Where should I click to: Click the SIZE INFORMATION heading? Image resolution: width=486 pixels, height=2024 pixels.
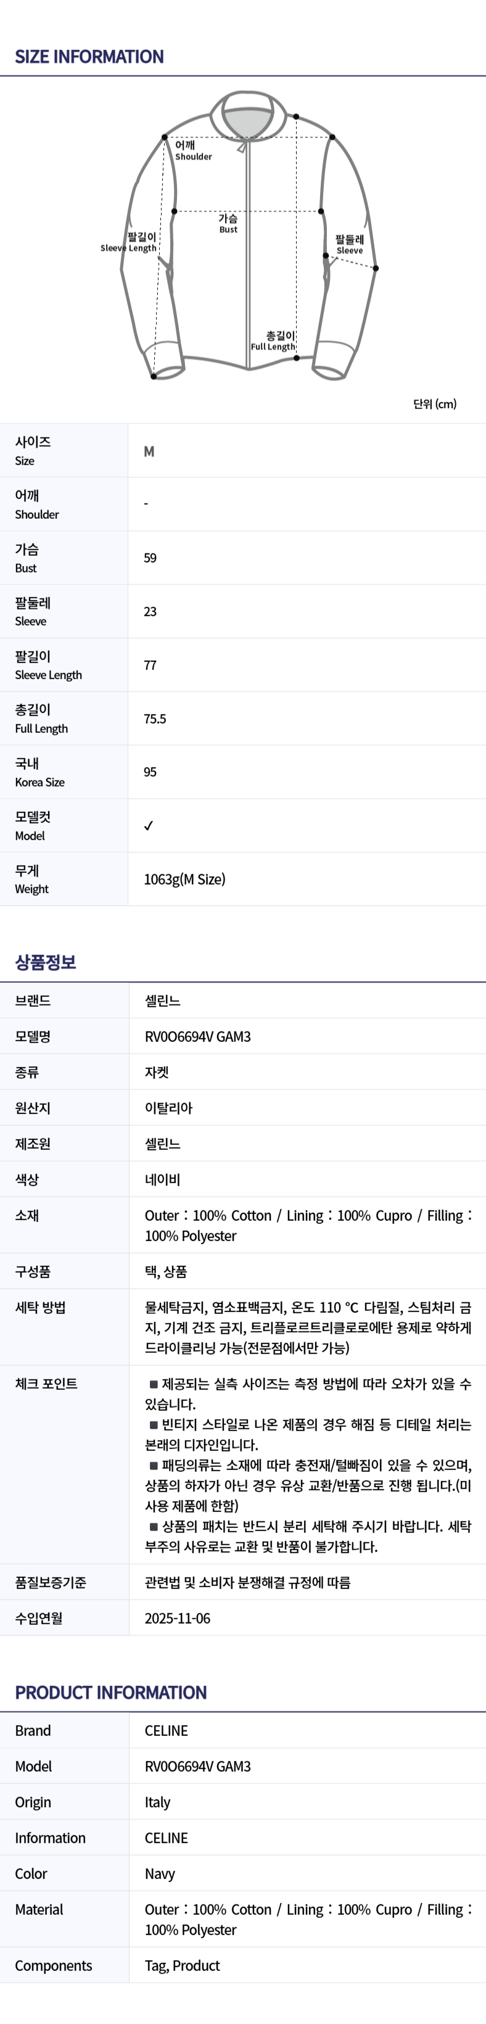89,57
